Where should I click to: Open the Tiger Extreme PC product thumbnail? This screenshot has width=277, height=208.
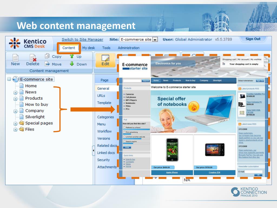242,104
